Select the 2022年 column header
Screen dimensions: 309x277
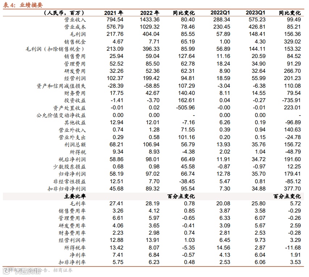pyautogui.click(x=150, y=13)
